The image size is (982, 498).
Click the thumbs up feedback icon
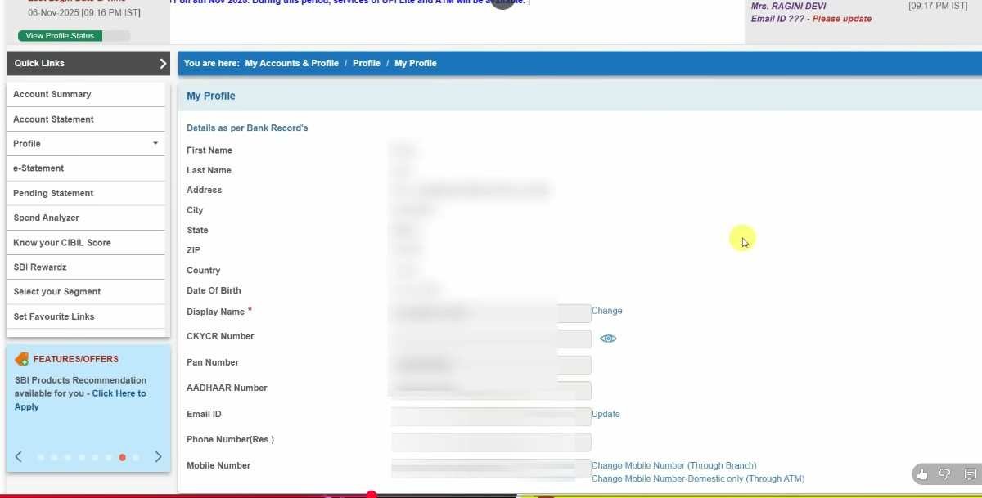(x=922, y=474)
